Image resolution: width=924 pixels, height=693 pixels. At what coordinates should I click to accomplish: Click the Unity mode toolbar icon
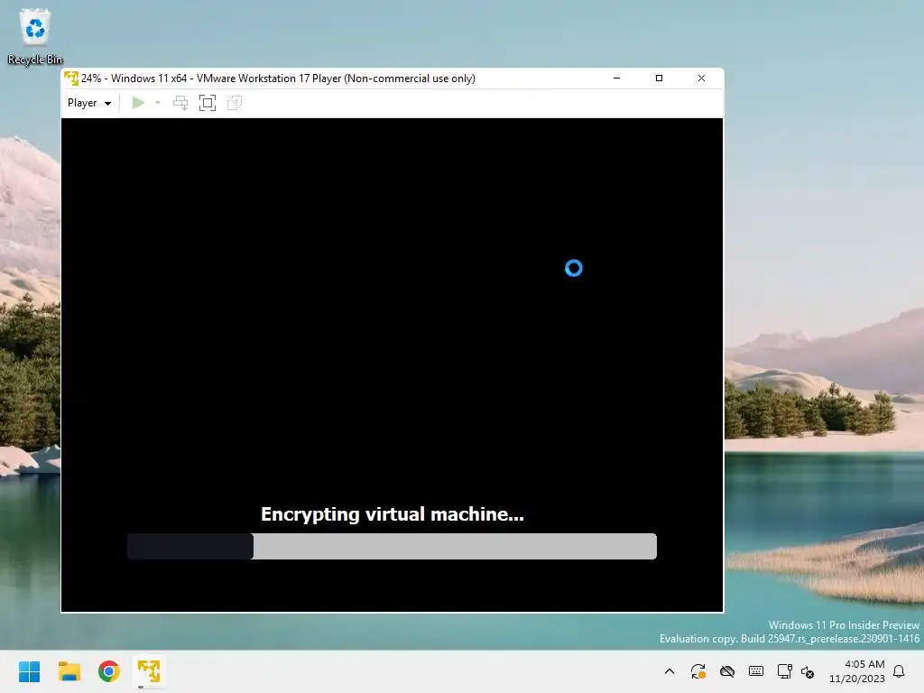tap(235, 103)
